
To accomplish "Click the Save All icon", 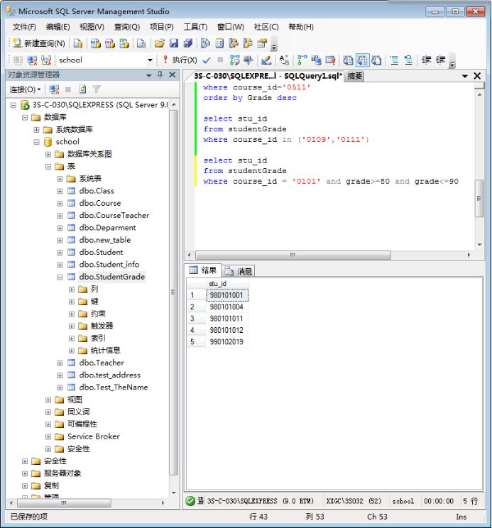I will coord(188,43).
